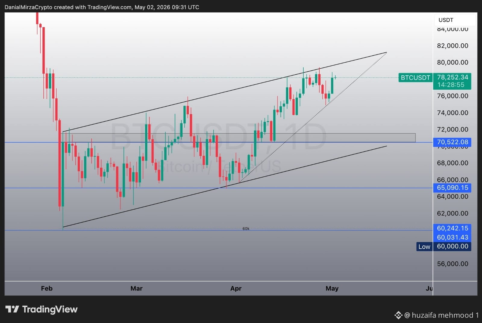Click the TradingView logo at the bottom

pos(42,309)
